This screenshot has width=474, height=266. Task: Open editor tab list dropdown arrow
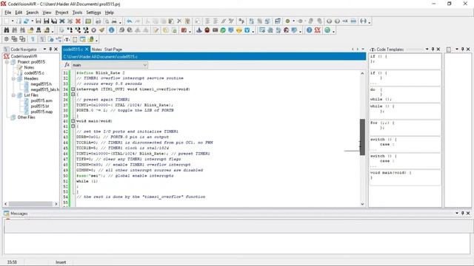point(363,50)
